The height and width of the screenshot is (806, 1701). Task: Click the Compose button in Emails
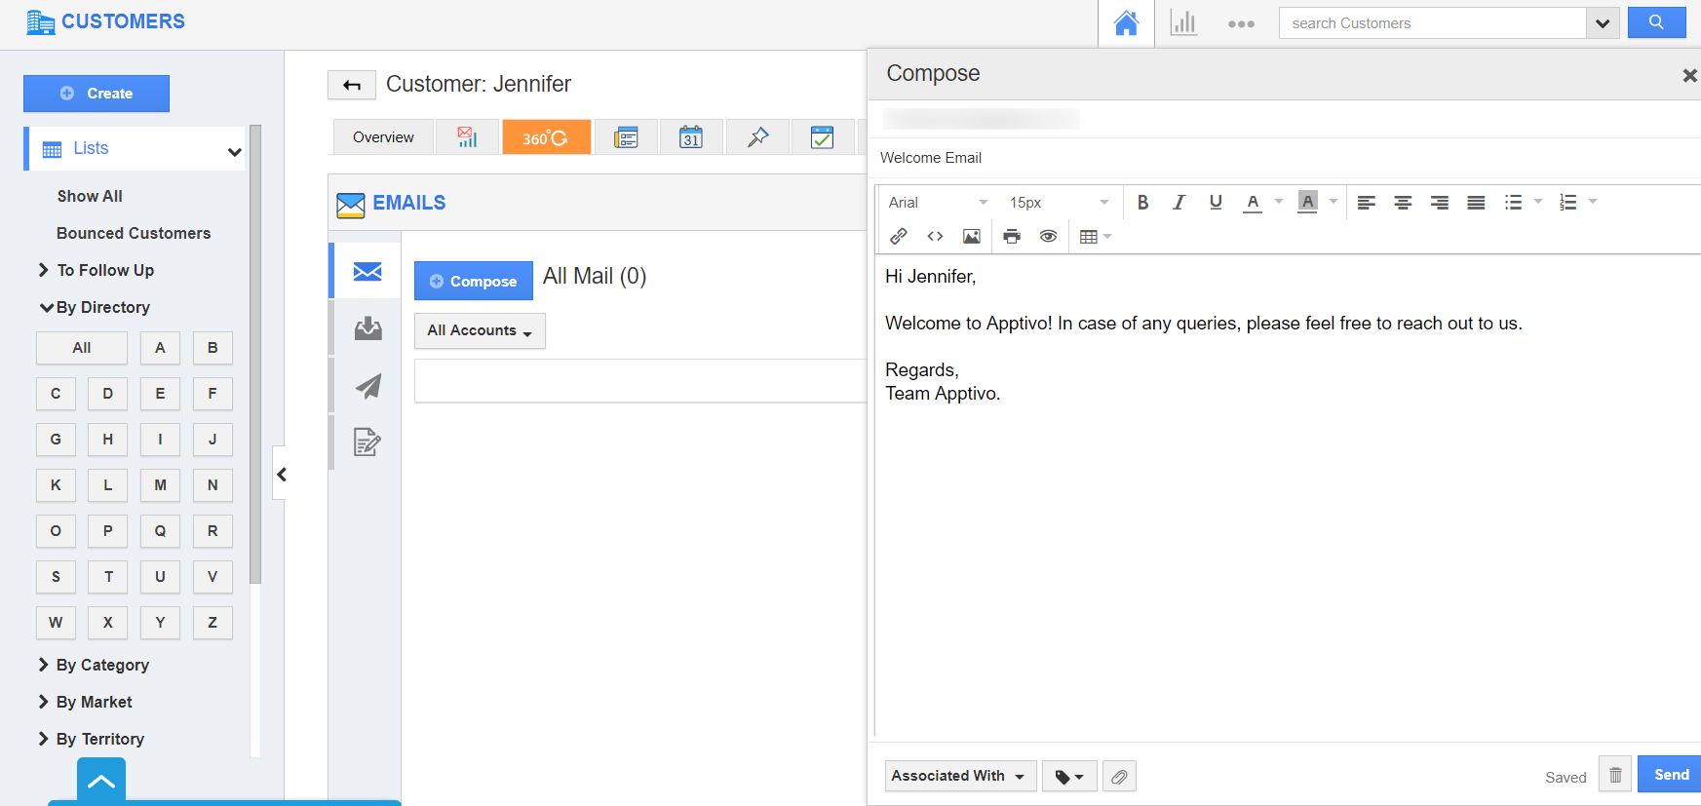pos(474,281)
